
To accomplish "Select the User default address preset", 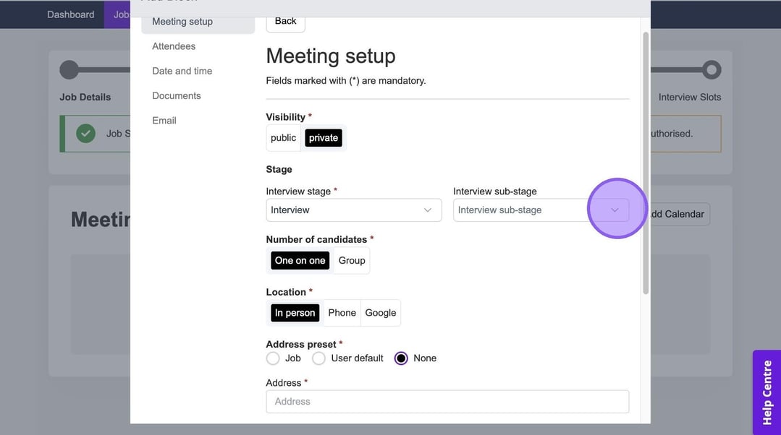I will tap(318, 358).
